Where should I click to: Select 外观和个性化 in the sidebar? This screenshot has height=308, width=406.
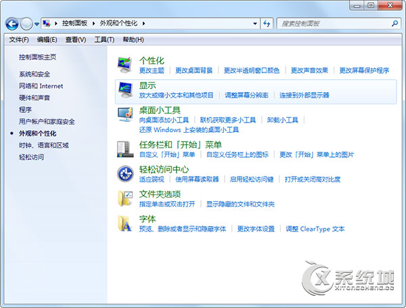(x=37, y=133)
